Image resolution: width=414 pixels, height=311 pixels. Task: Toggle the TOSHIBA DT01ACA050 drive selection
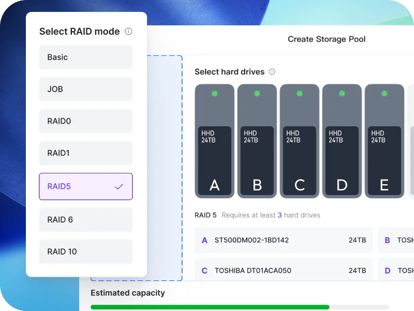point(283,270)
